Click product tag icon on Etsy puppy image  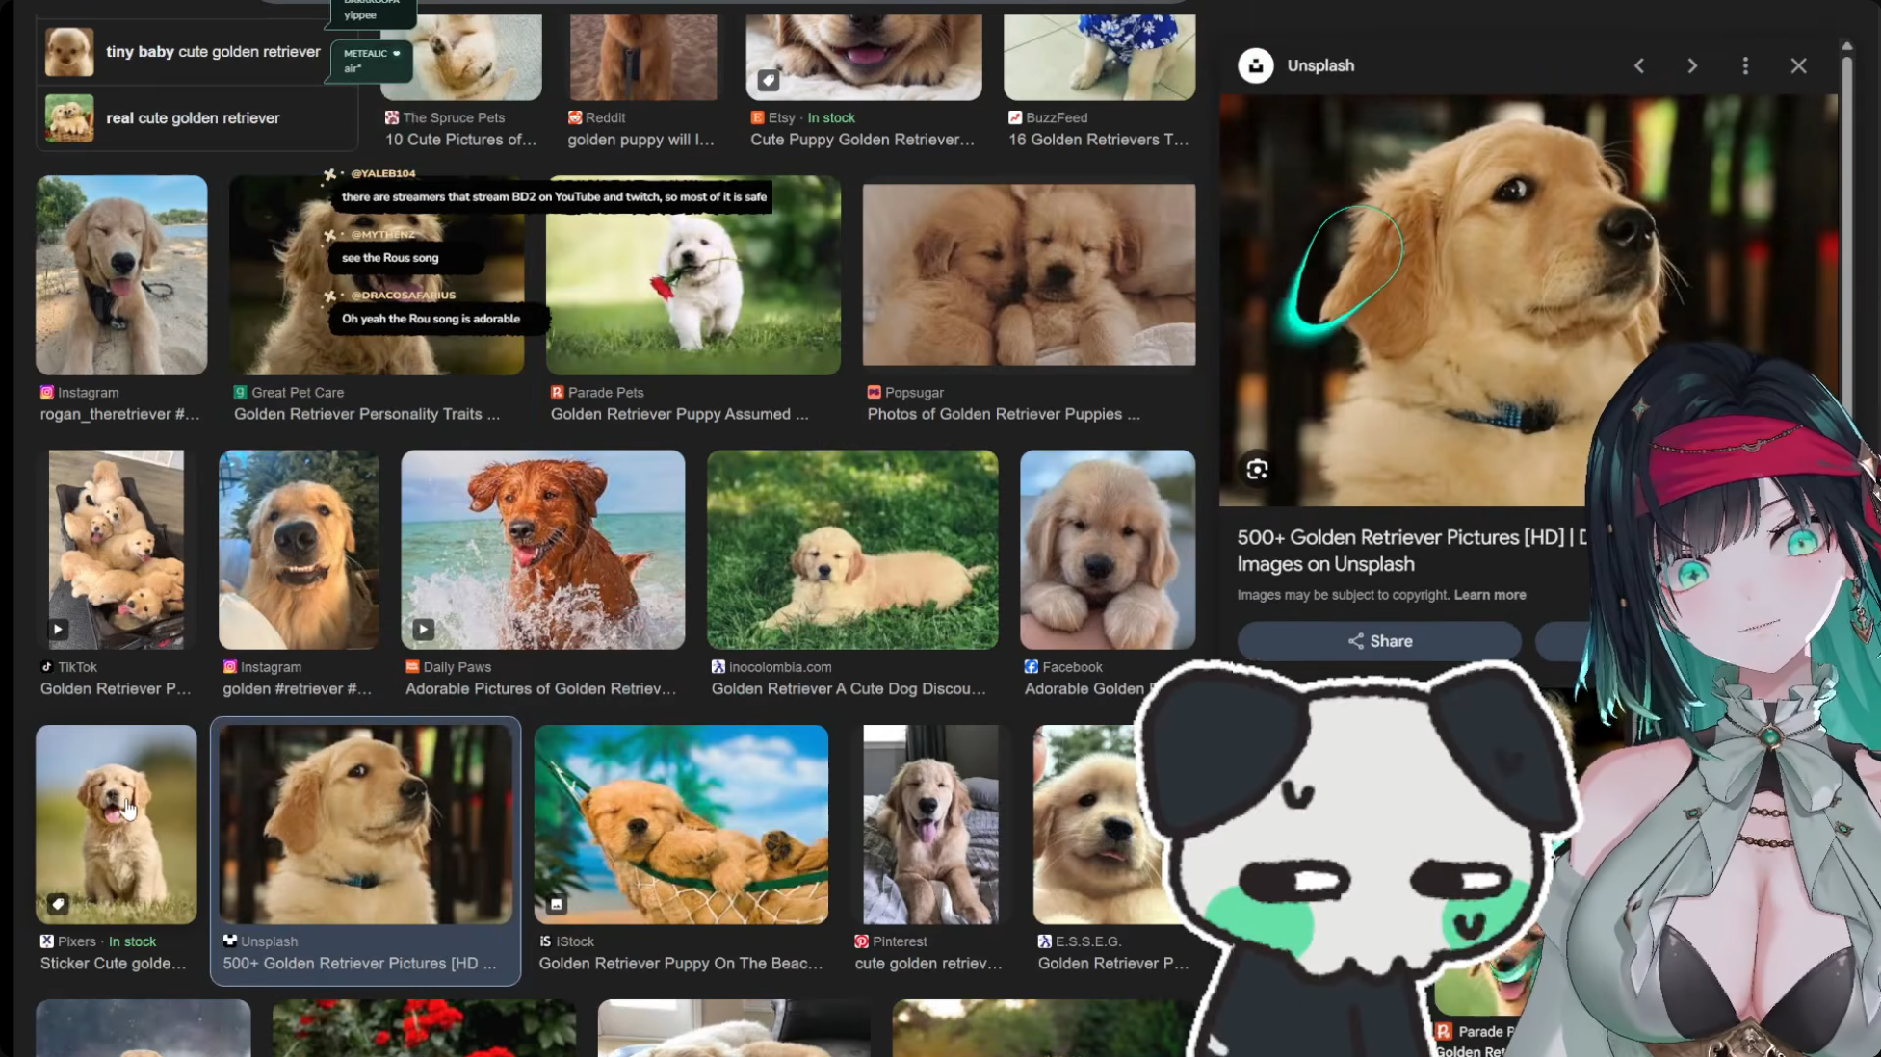pyautogui.click(x=768, y=81)
